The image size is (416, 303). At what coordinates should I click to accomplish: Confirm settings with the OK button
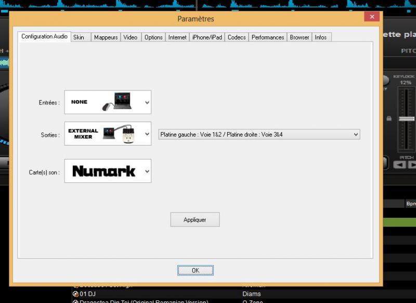(196, 270)
